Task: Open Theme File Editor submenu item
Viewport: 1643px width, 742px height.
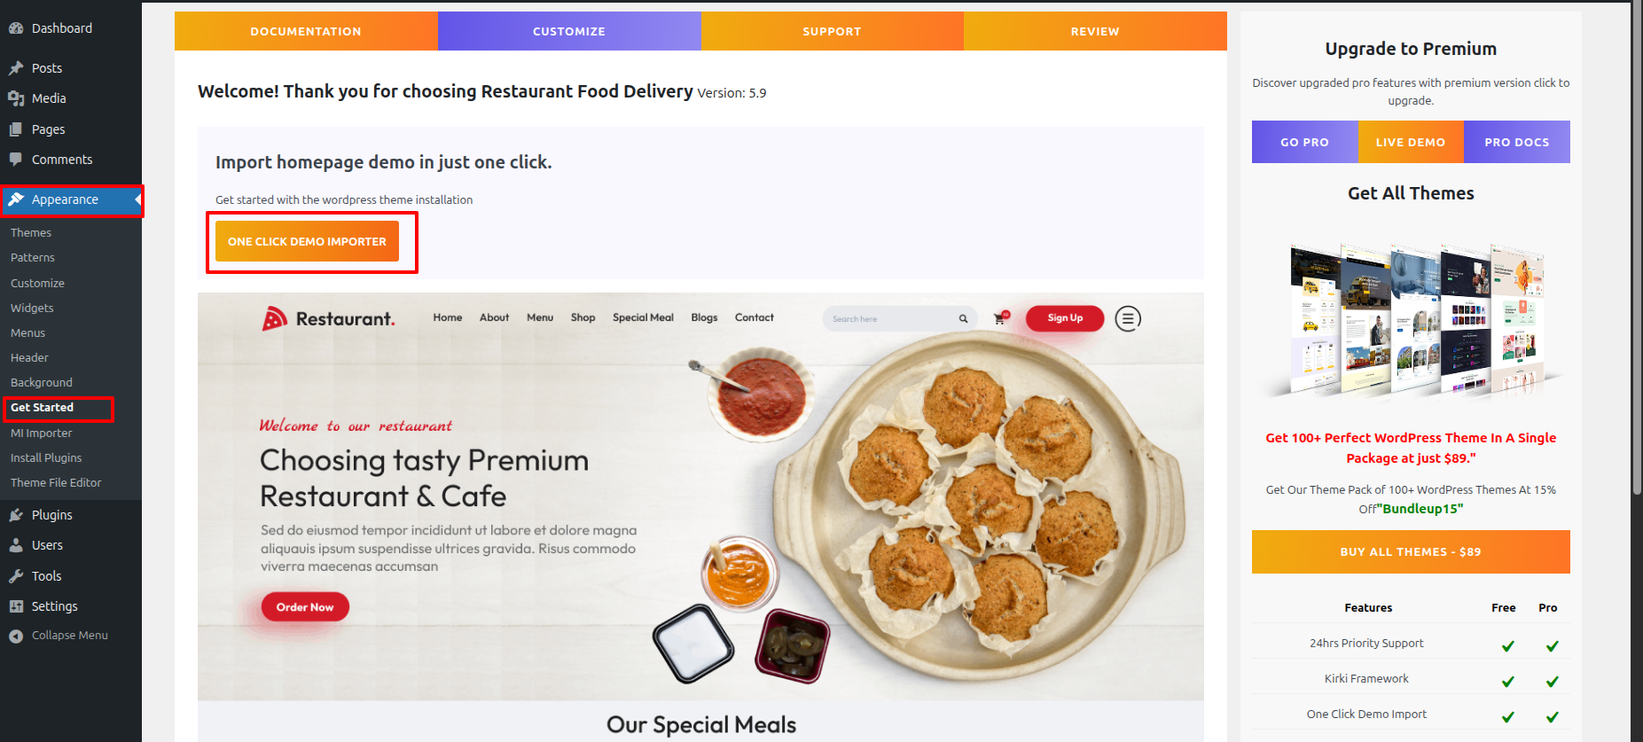Action: point(56,483)
